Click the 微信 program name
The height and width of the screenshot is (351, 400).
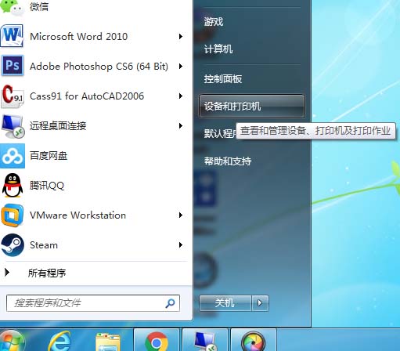[39, 7]
